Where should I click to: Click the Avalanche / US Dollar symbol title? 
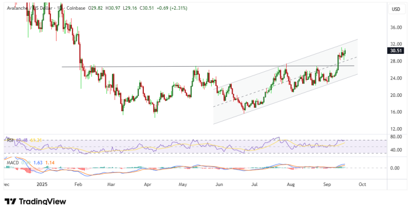pos(30,8)
